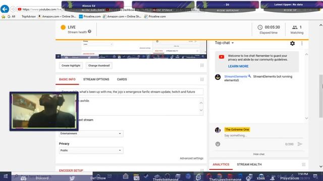Click the drag handle on Analytics panel
Screen dimensions: 323x181
click(x=304, y=164)
